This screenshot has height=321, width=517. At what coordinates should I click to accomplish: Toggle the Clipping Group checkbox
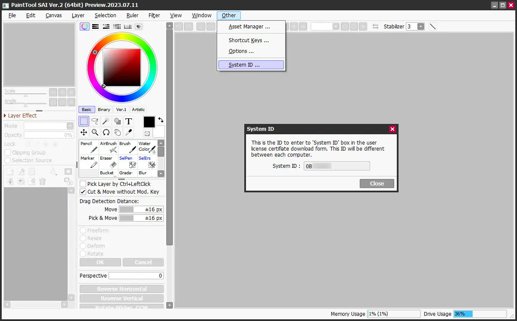(8, 153)
